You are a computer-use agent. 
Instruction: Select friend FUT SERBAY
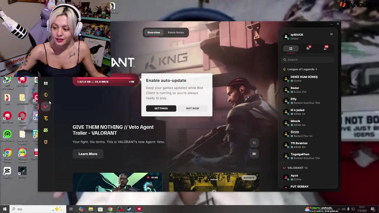click(x=308, y=187)
